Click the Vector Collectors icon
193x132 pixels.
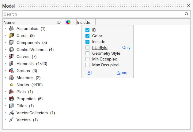click(x=11, y=113)
